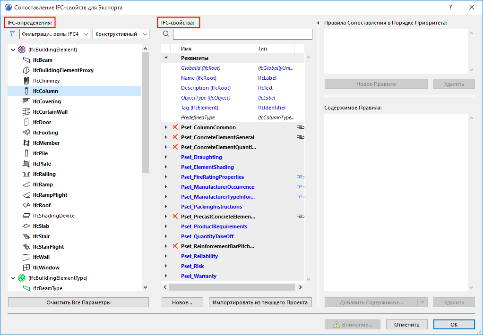The width and height of the screenshot is (483, 335).
Task: Click the filter funnel icon
Action: pos(12,34)
